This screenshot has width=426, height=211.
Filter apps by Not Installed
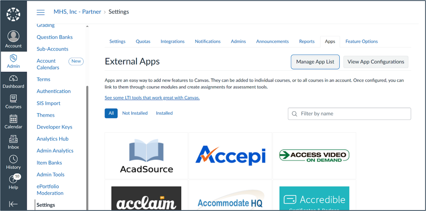pyautogui.click(x=135, y=113)
